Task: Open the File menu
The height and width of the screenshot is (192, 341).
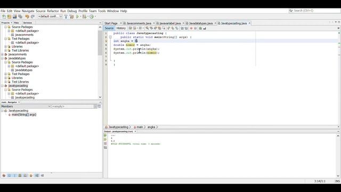Action: click(3, 11)
